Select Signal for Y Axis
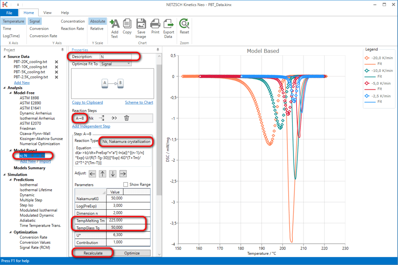The width and height of the screenshot is (398, 265). pyautogui.click(x=34, y=21)
